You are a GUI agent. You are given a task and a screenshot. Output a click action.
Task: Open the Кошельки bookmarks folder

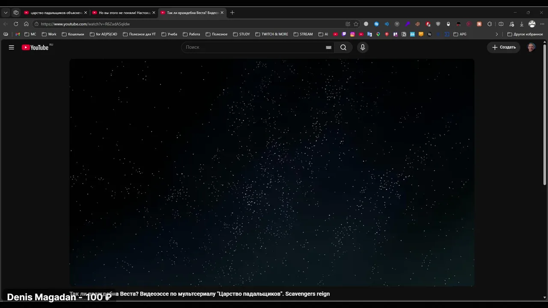click(x=73, y=34)
